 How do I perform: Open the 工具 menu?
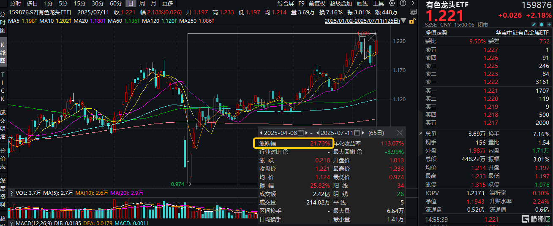(x=379, y=3)
